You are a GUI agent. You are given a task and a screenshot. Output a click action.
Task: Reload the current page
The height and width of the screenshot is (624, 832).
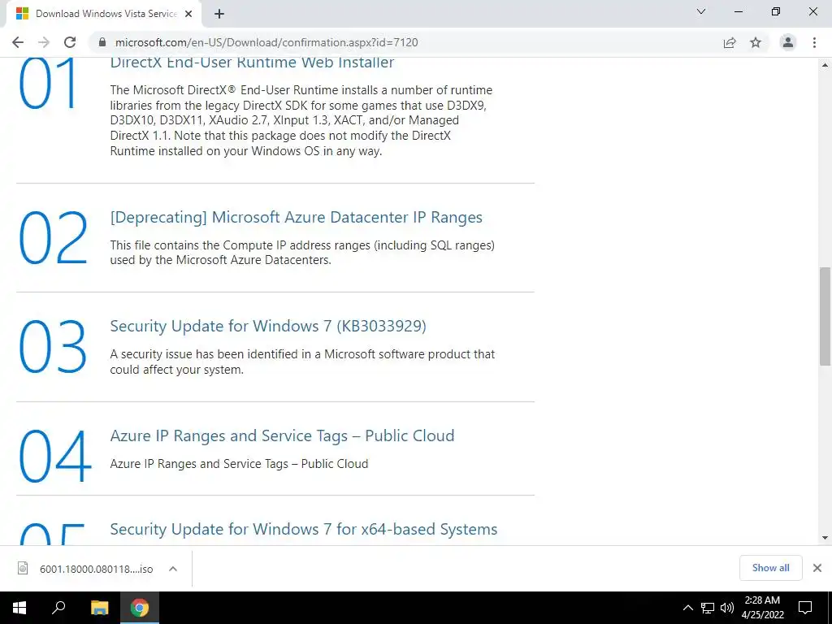click(x=70, y=42)
